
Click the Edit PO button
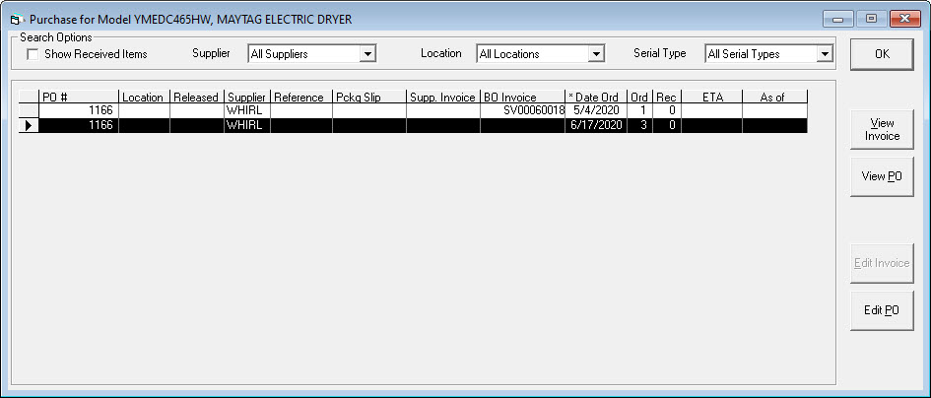(882, 310)
